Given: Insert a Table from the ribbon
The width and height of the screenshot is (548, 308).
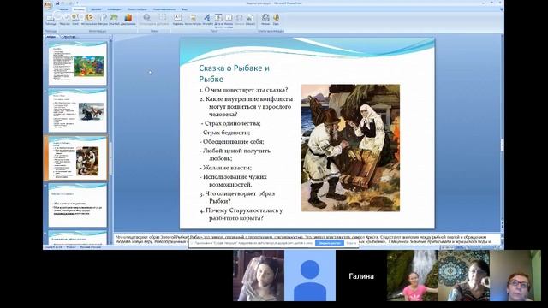Looking at the screenshot, I should pyautogui.click(x=51, y=19).
